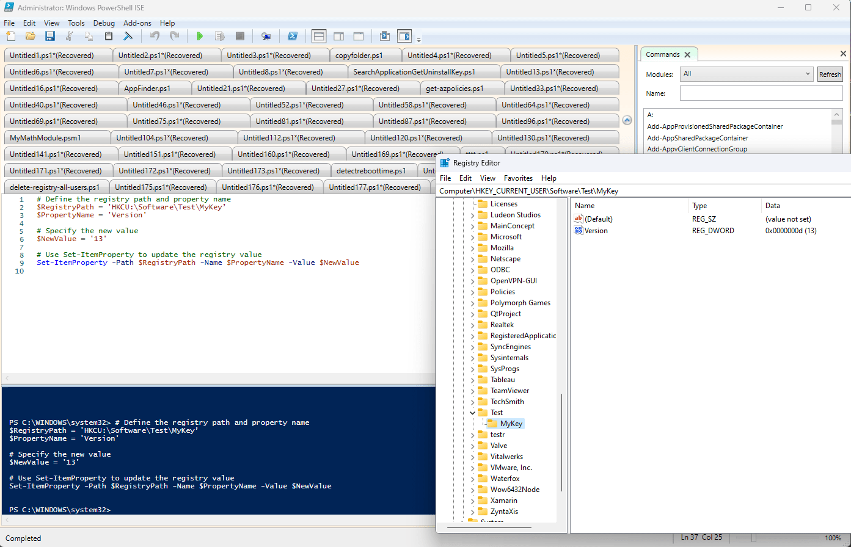
Task: Click the Clear Console Pane broom icon
Action: click(128, 36)
